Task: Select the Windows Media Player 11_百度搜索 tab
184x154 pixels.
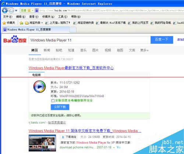Action: click(36, 29)
